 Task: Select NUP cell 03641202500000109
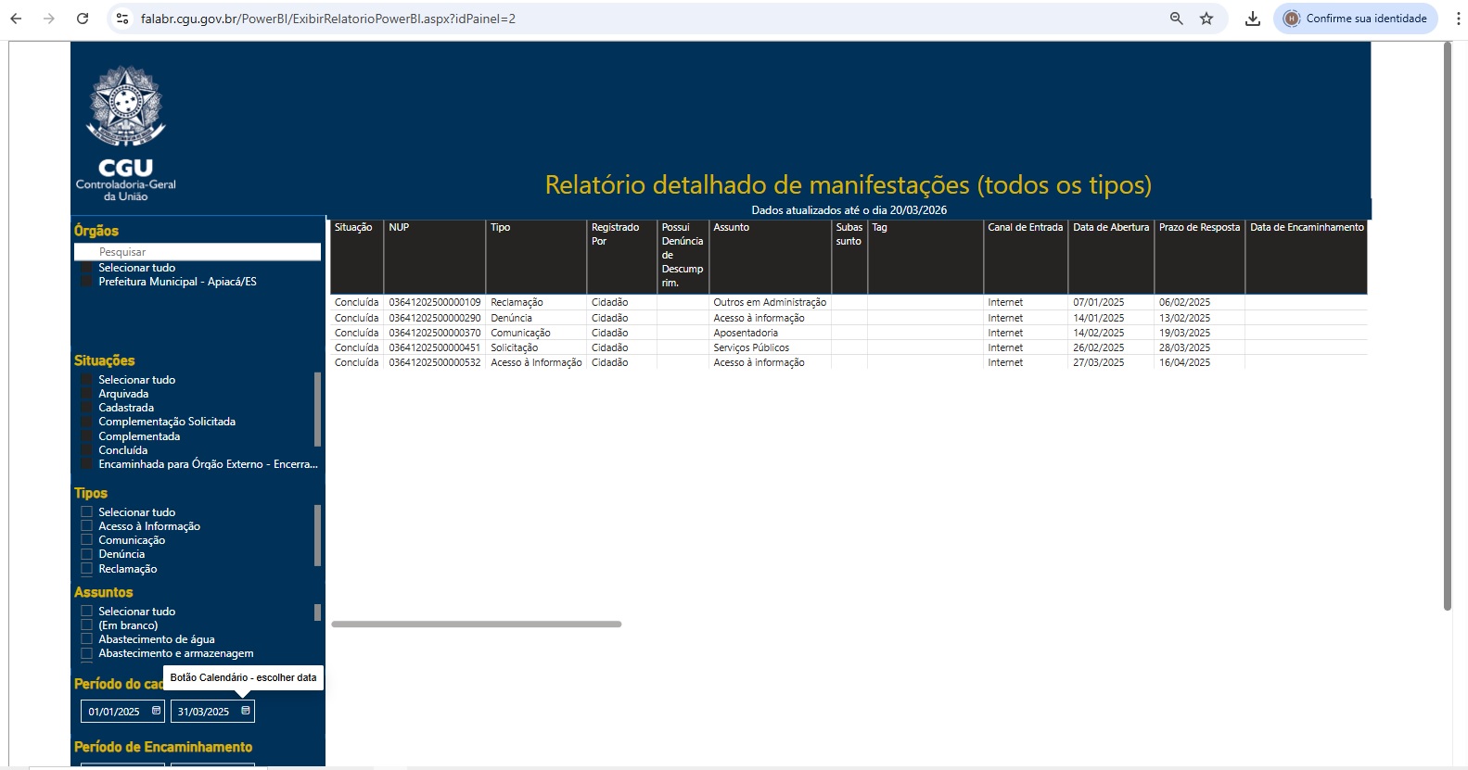click(435, 303)
